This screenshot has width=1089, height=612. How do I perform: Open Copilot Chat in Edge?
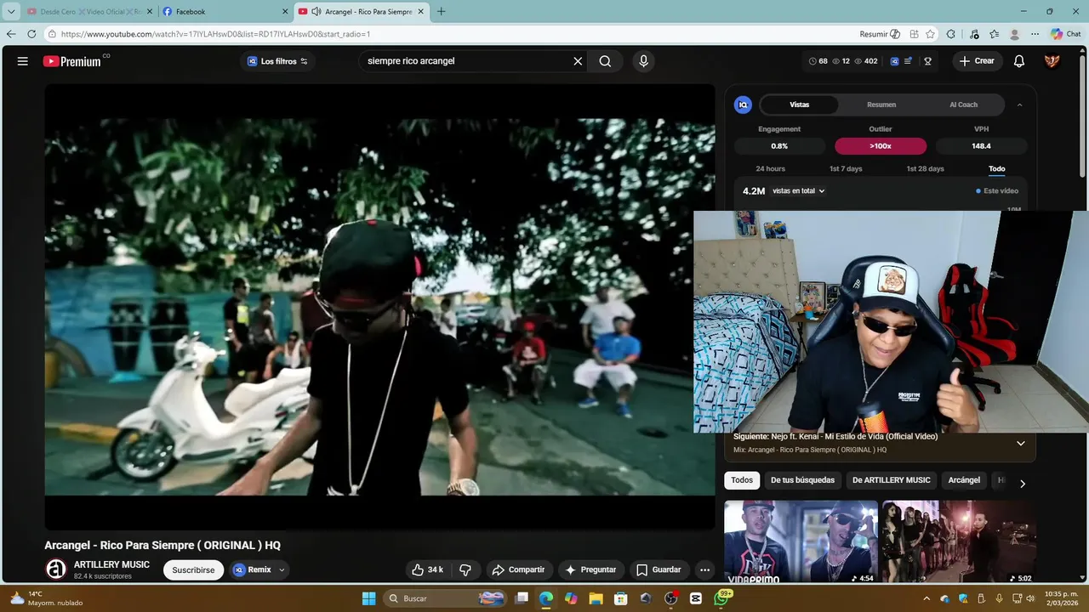click(x=1066, y=34)
